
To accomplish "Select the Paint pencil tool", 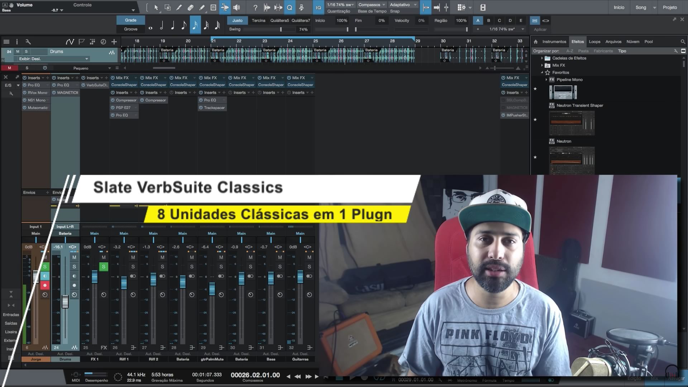I will [x=202, y=8].
